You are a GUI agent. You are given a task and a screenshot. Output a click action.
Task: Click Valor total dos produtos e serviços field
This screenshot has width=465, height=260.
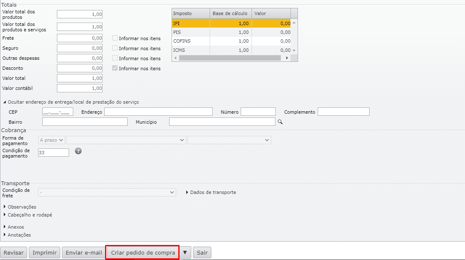[80, 27]
